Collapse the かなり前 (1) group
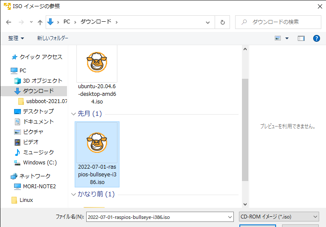This screenshot has width=326, height=227. [x=73, y=195]
